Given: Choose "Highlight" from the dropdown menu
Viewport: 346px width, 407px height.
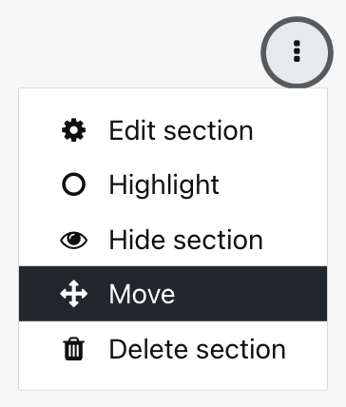Looking at the screenshot, I should pos(173,184).
